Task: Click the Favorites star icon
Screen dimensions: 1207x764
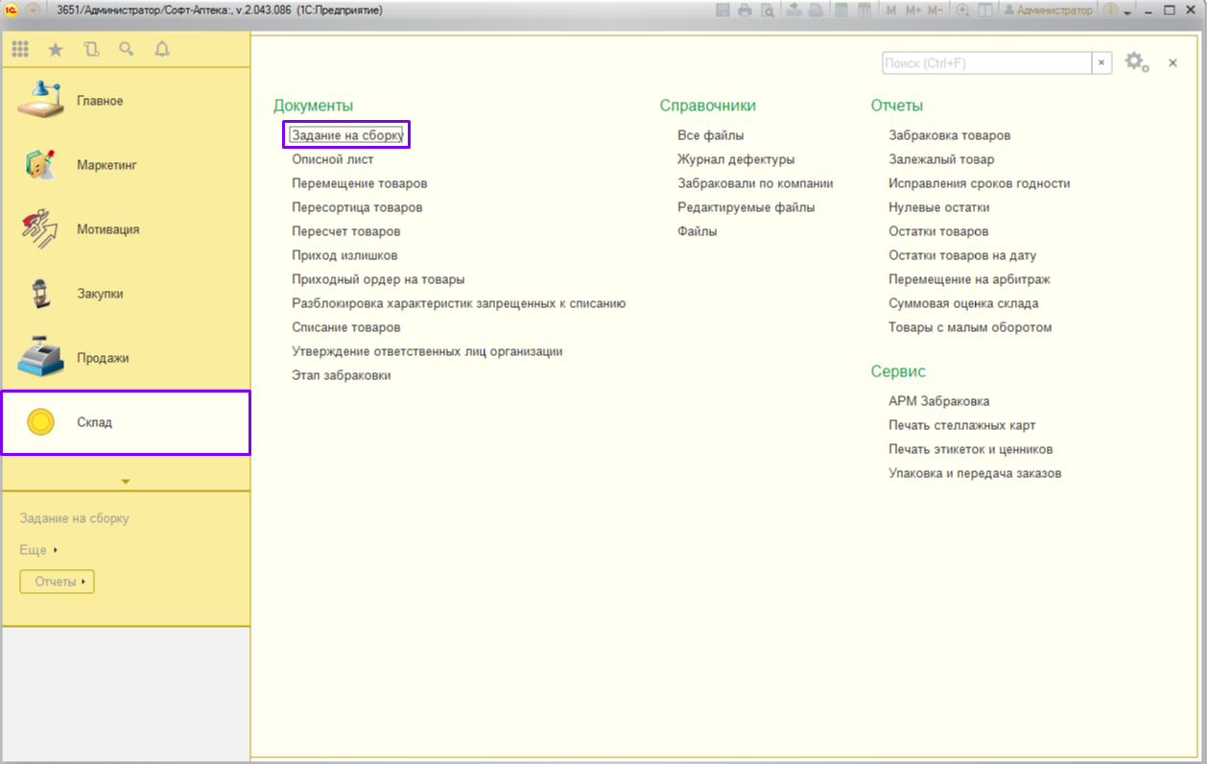Action: 56,50
